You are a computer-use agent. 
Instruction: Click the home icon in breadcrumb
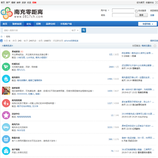2,36
